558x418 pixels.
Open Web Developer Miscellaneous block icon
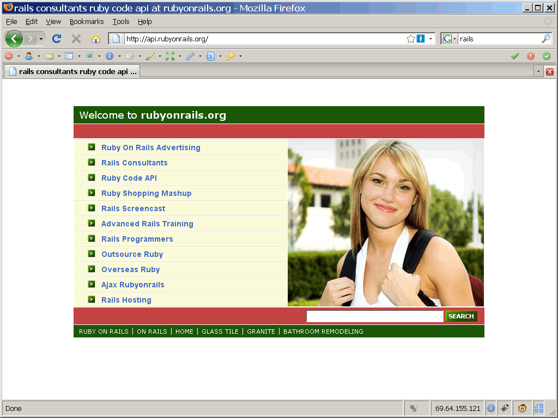click(x=130, y=56)
